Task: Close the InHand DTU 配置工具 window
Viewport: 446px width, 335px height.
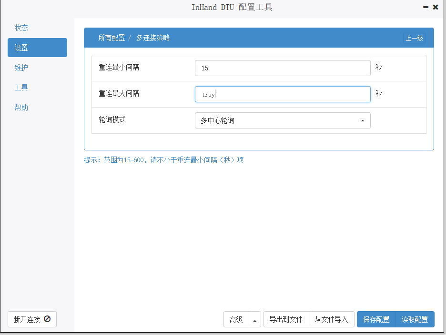Action: point(436,7)
